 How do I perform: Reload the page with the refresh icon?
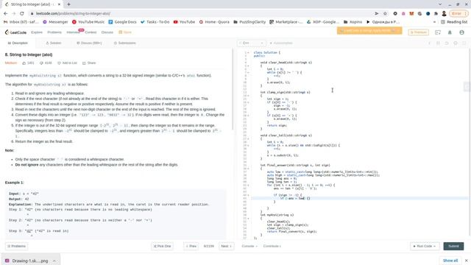coord(21,13)
